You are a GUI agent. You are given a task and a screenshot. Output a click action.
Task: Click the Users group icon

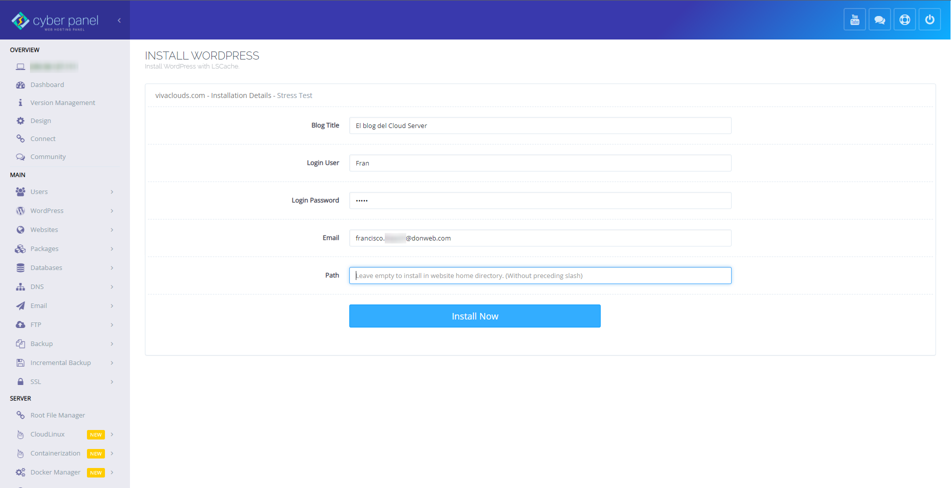point(20,191)
